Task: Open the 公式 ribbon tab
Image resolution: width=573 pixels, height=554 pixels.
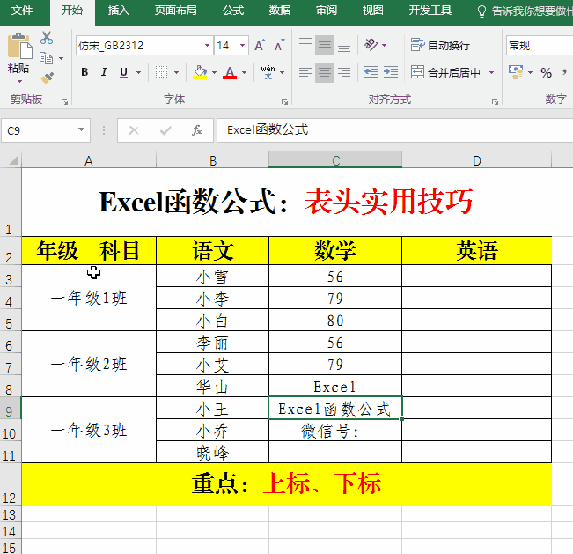Action: 233,11
